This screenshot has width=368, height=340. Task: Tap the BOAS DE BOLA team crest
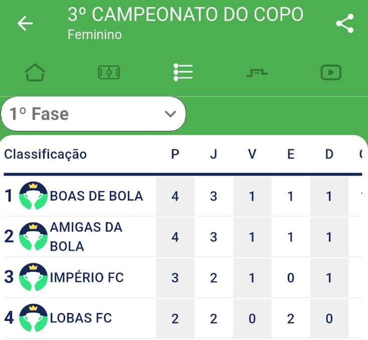[33, 196]
